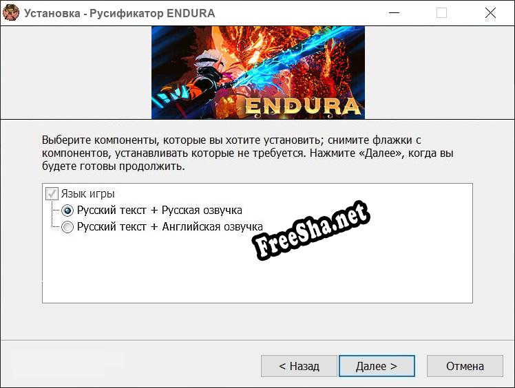The height and width of the screenshot is (388, 515).
Task: Click the ENDURA banner artwork
Action: [257, 72]
